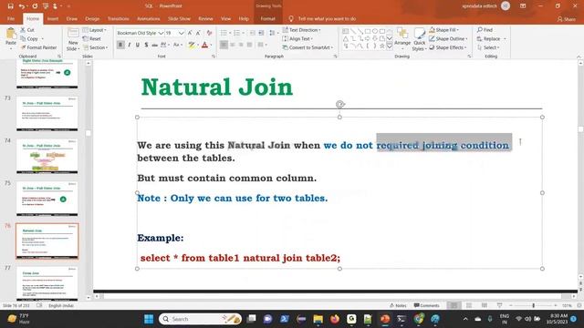584x328 pixels.
Task: Click the Paste clipboard icon
Action: pos(11,35)
